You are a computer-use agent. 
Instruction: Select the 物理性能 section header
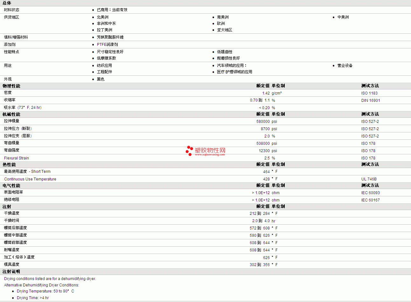click(11, 86)
